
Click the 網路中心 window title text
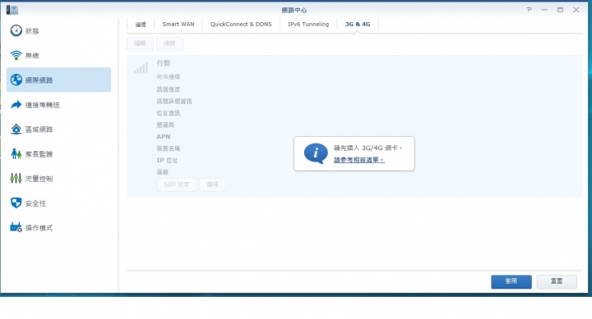click(x=294, y=10)
